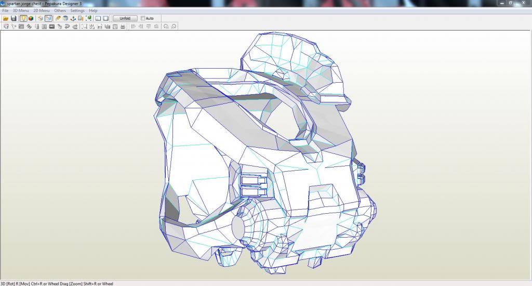Open the Others menu

tap(60, 10)
